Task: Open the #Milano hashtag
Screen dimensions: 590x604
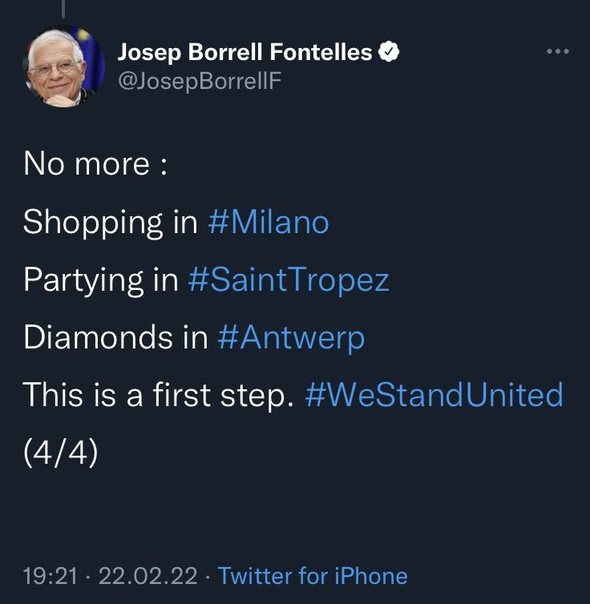Action: (268, 222)
